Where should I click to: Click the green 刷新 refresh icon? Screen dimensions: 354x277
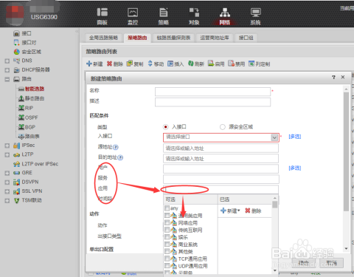191,64
